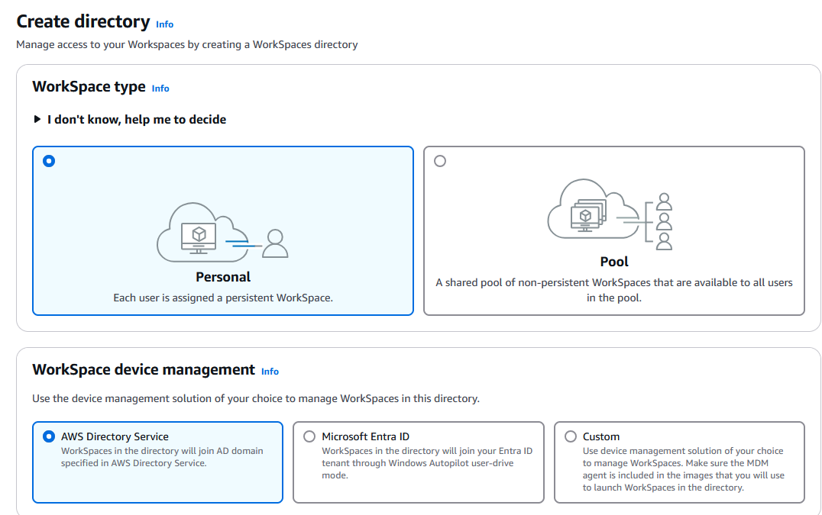Image resolution: width=822 pixels, height=515 pixels.
Task: Click the "Custom" option label text
Action: tap(601, 436)
